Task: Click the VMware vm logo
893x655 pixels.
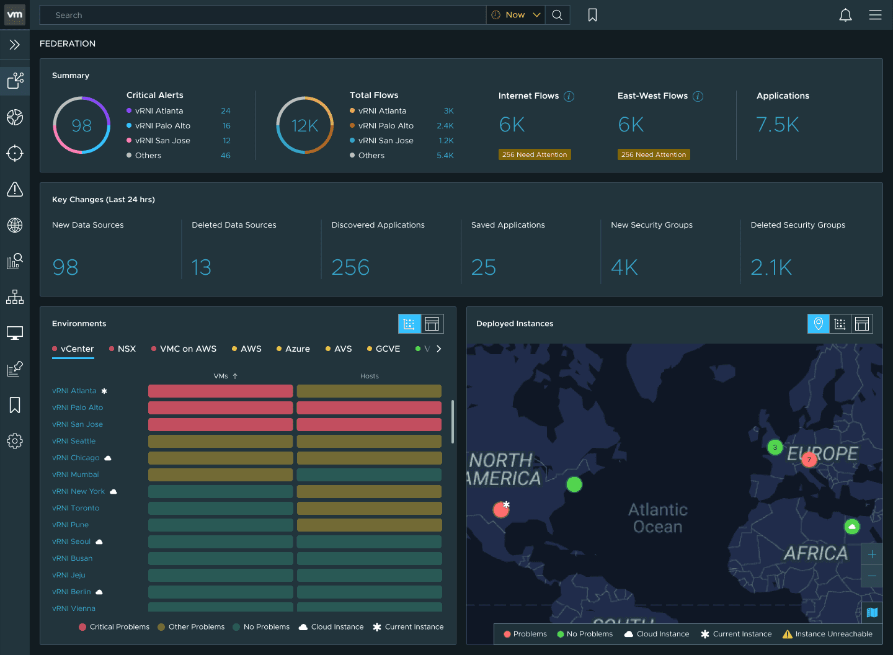Action: (x=15, y=14)
